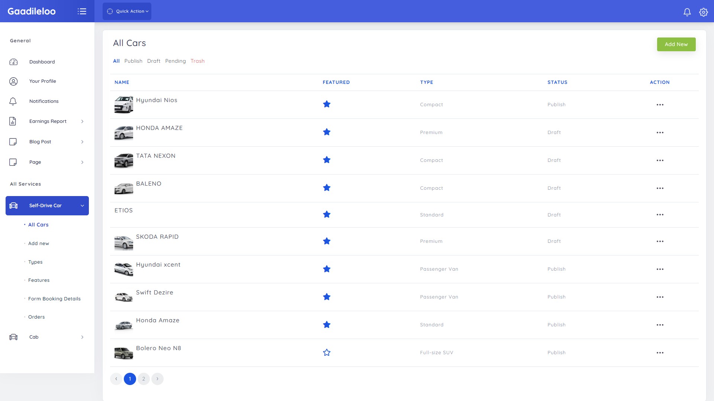Viewport: 714px width, 401px height.
Task: Open action menu for Hyundai Nios
Action: point(660,105)
